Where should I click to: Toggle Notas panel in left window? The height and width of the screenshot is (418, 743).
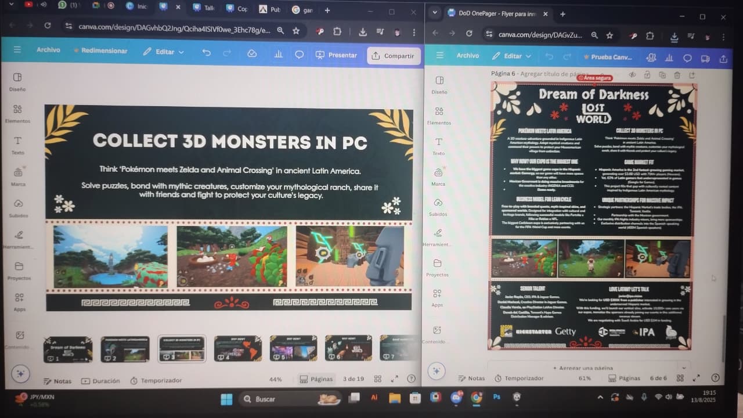[x=57, y=381]
